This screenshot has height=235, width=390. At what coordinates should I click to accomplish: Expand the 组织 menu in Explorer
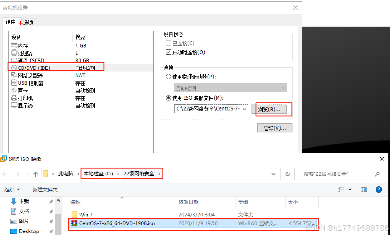(x=12, y=189)
